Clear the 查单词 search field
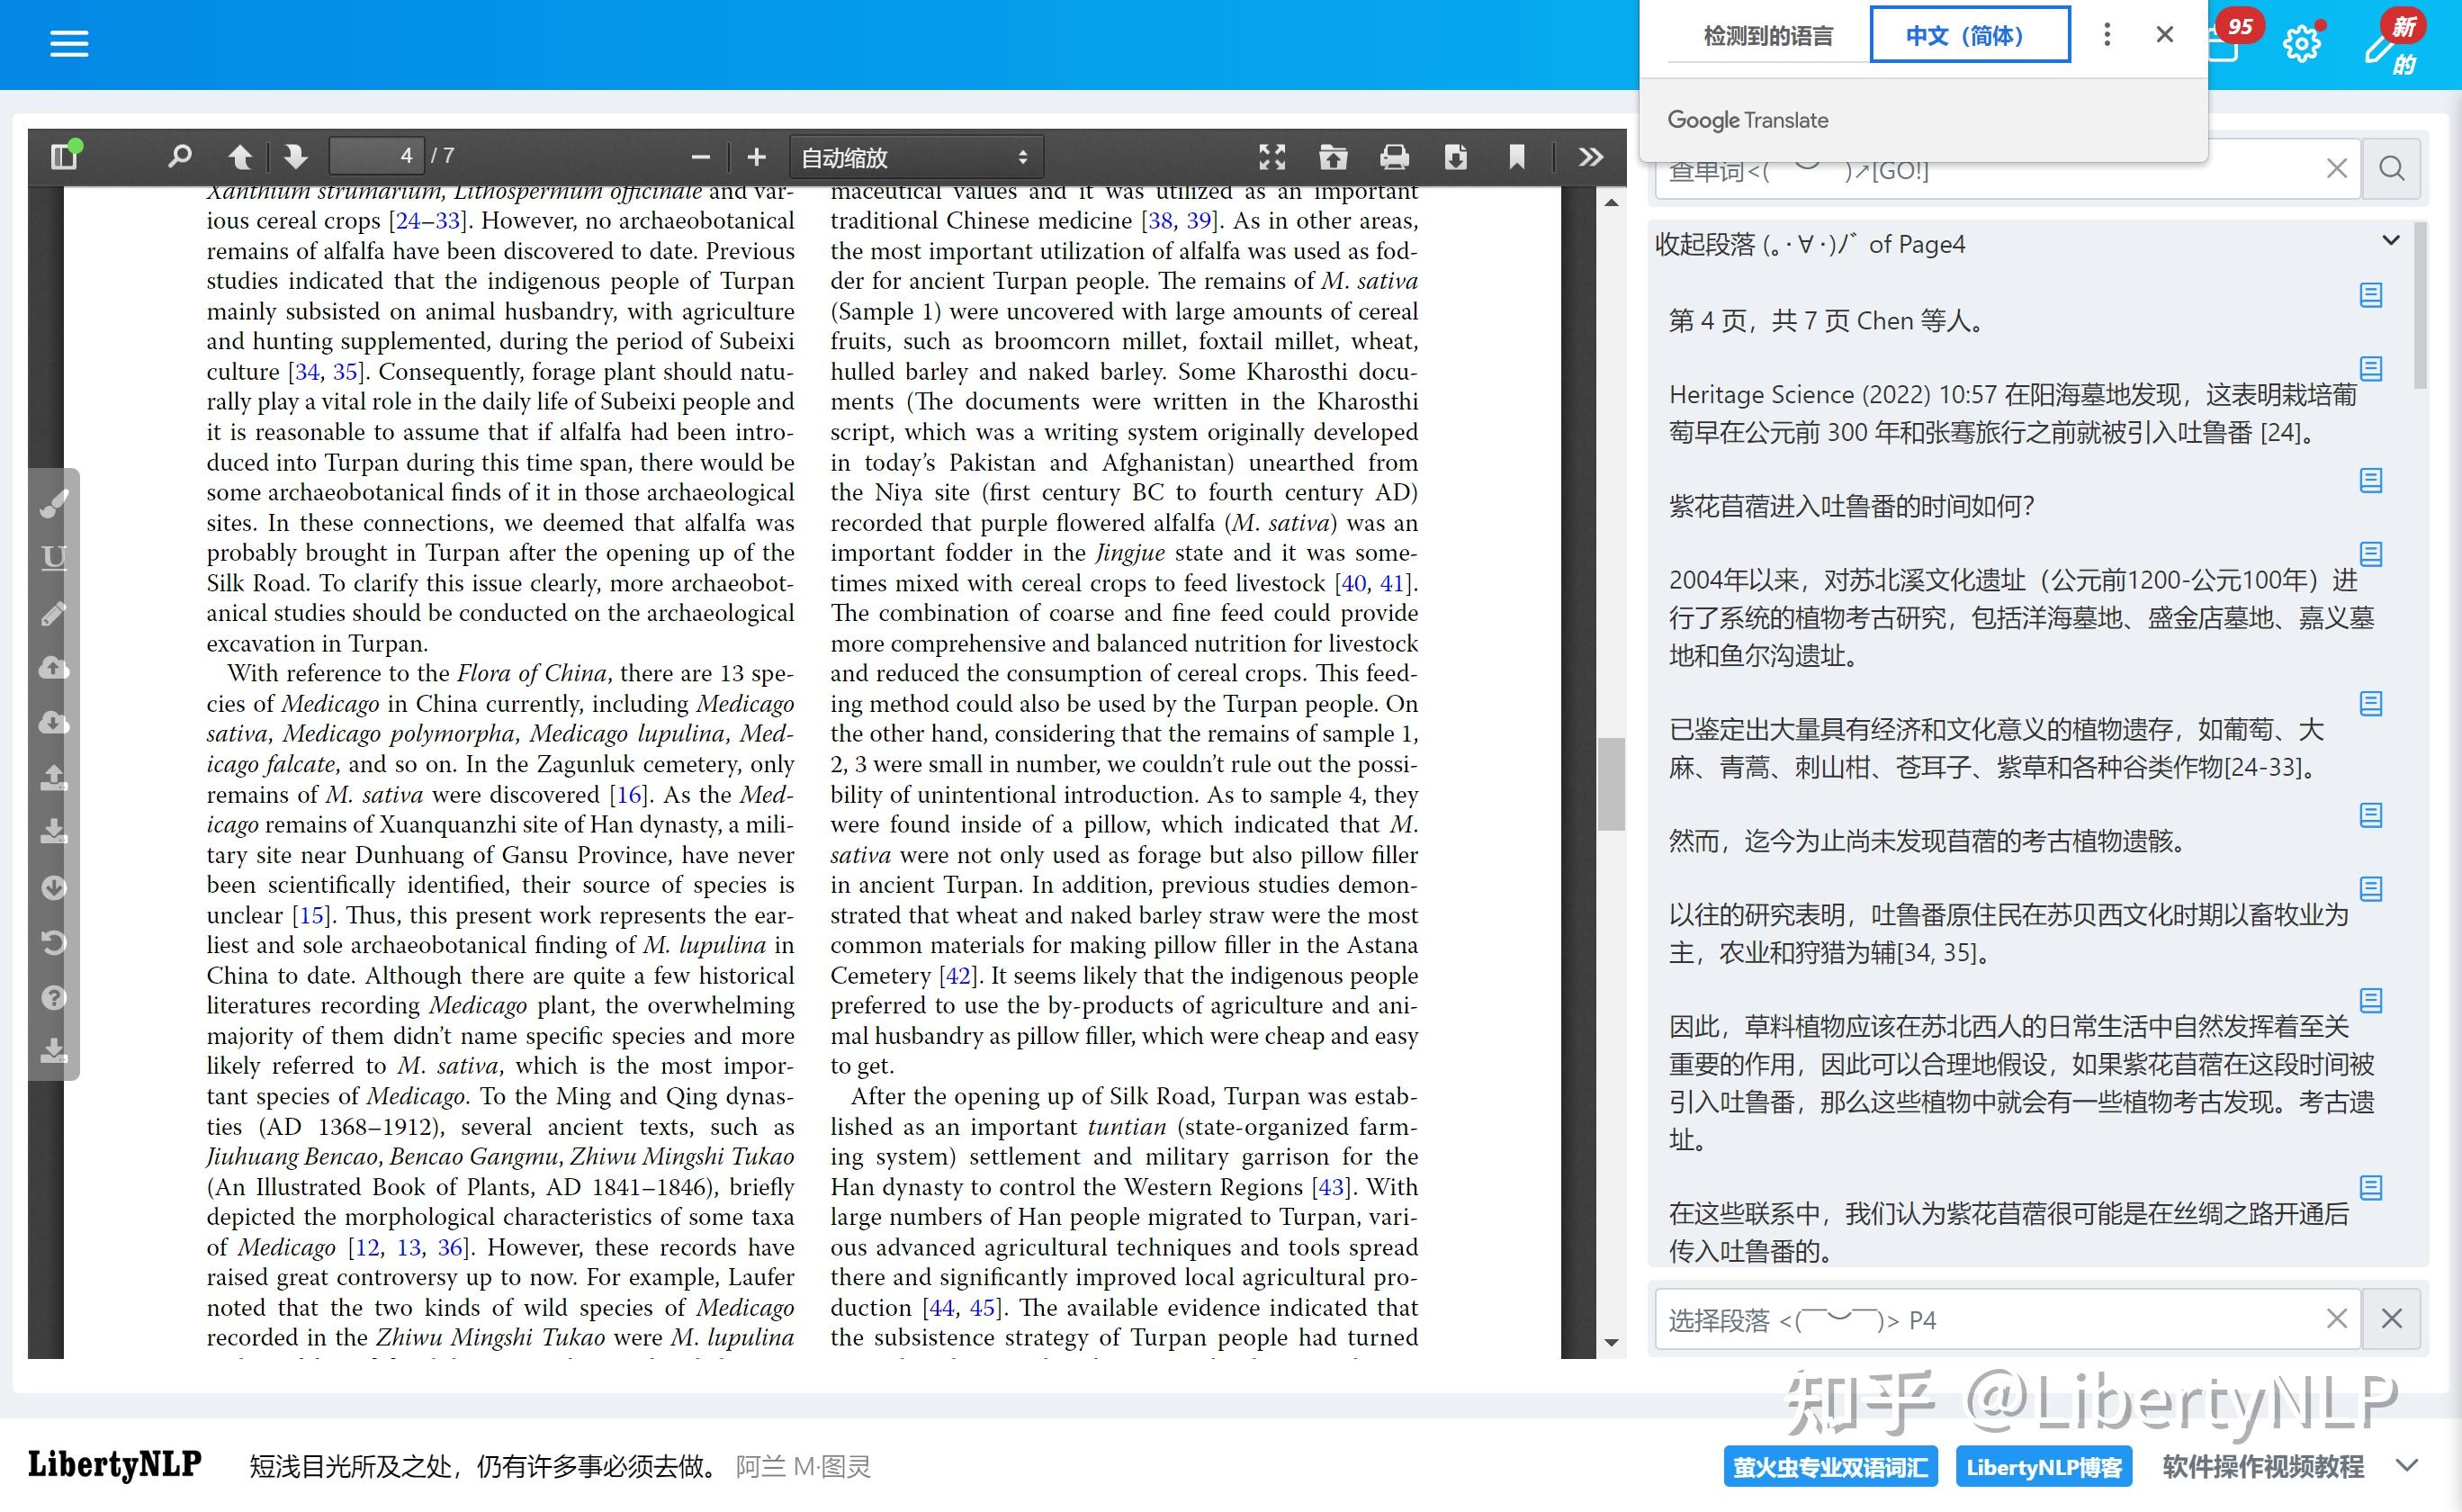Image resolution: width=2462 pixels, height=1512 pixels. click(x=2337, y=169)
